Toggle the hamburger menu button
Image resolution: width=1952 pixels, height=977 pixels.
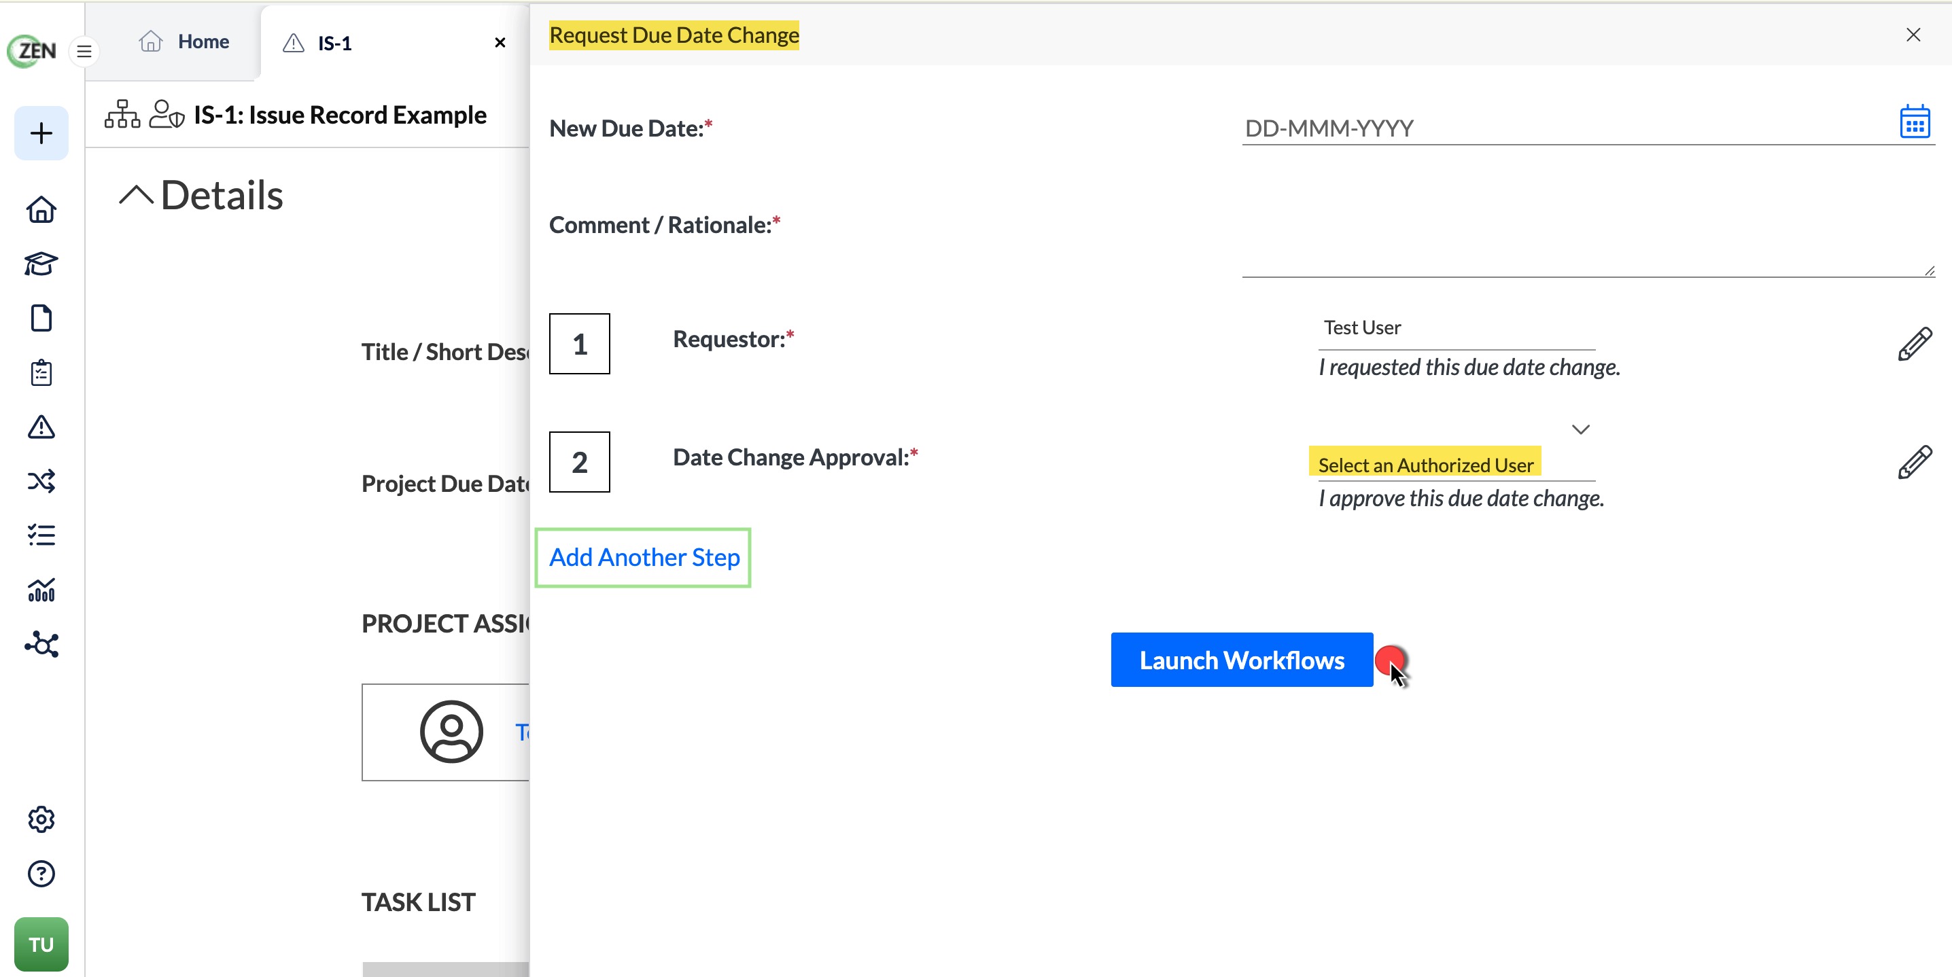[x=84, y=52]
